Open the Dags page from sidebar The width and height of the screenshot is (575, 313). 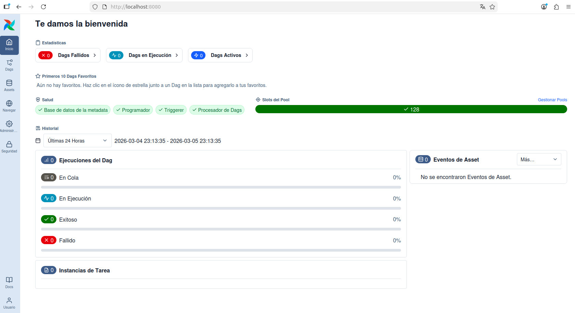click(x=9, y=65)
